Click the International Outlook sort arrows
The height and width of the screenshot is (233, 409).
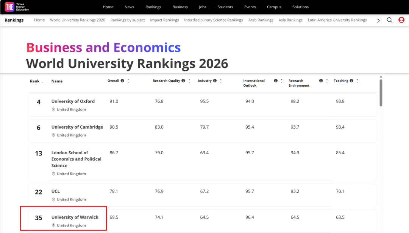click(281, 81)
